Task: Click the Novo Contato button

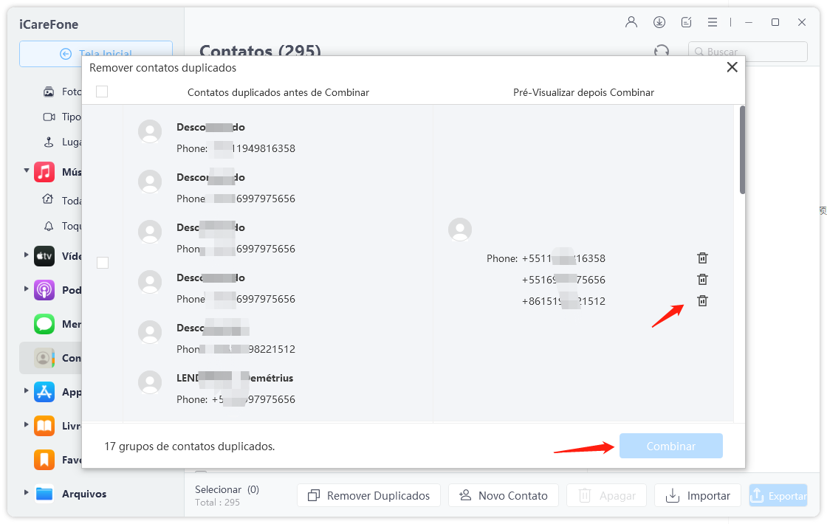Action: pyautogui.click(x=503, y=496)
